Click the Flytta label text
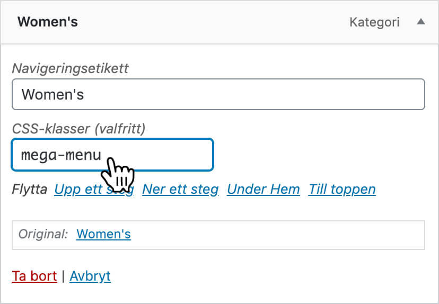Viewport: 439px width, 304px height. tap(30, 189)
